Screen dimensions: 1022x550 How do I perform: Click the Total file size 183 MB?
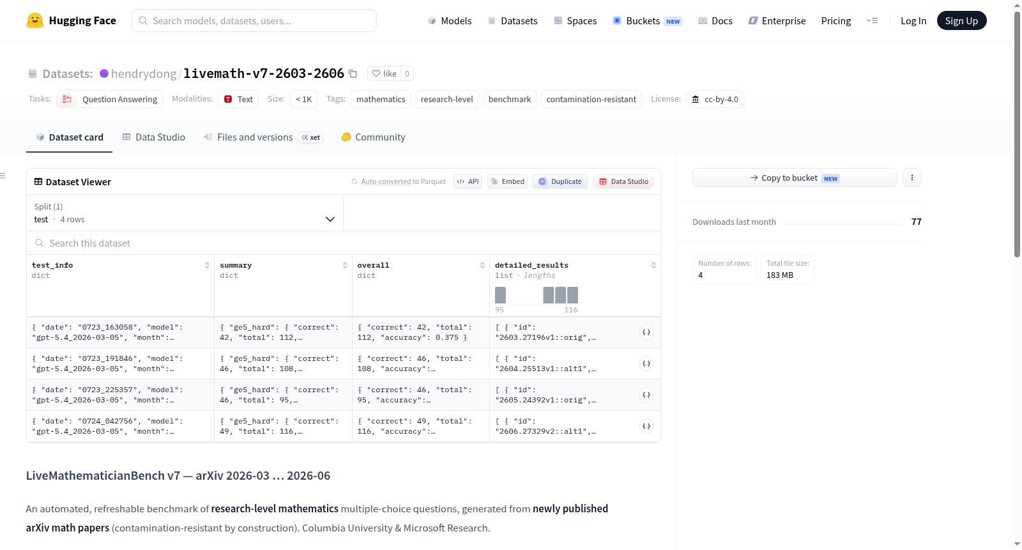tap(788, 270)
